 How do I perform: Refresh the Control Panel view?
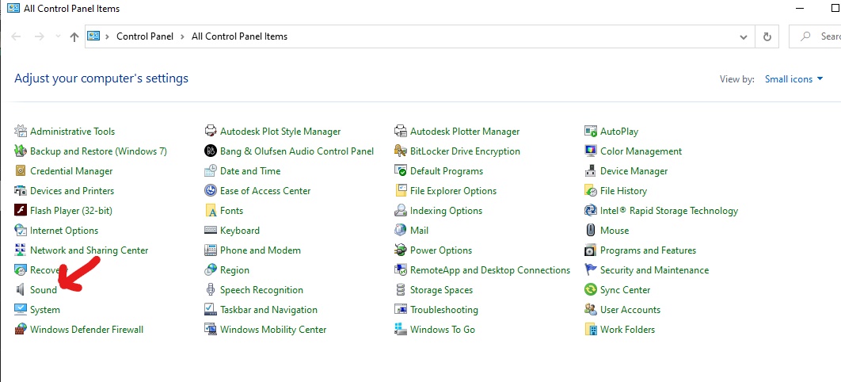point(767,37)
